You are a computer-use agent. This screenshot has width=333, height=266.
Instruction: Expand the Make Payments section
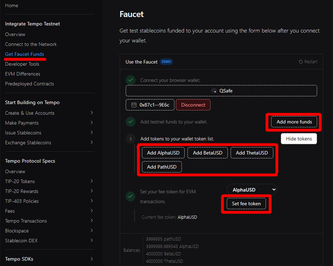click(x=92, y=123)
